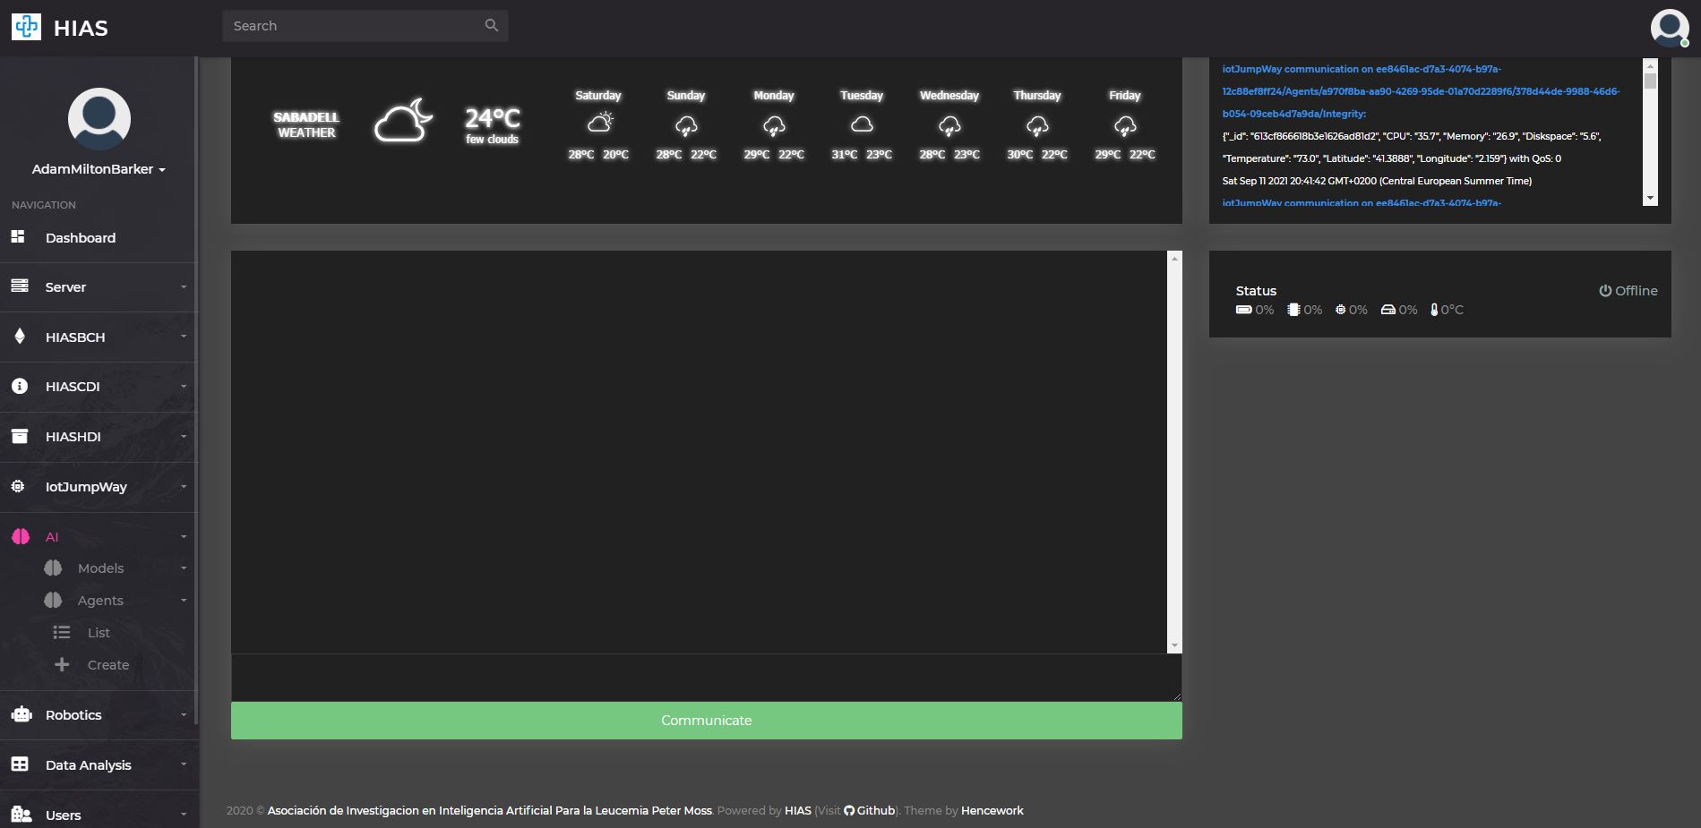Click the chat panel's vertical scrollbar
The height and width of the screenshot is (828, 1701).
point(1174,452)
